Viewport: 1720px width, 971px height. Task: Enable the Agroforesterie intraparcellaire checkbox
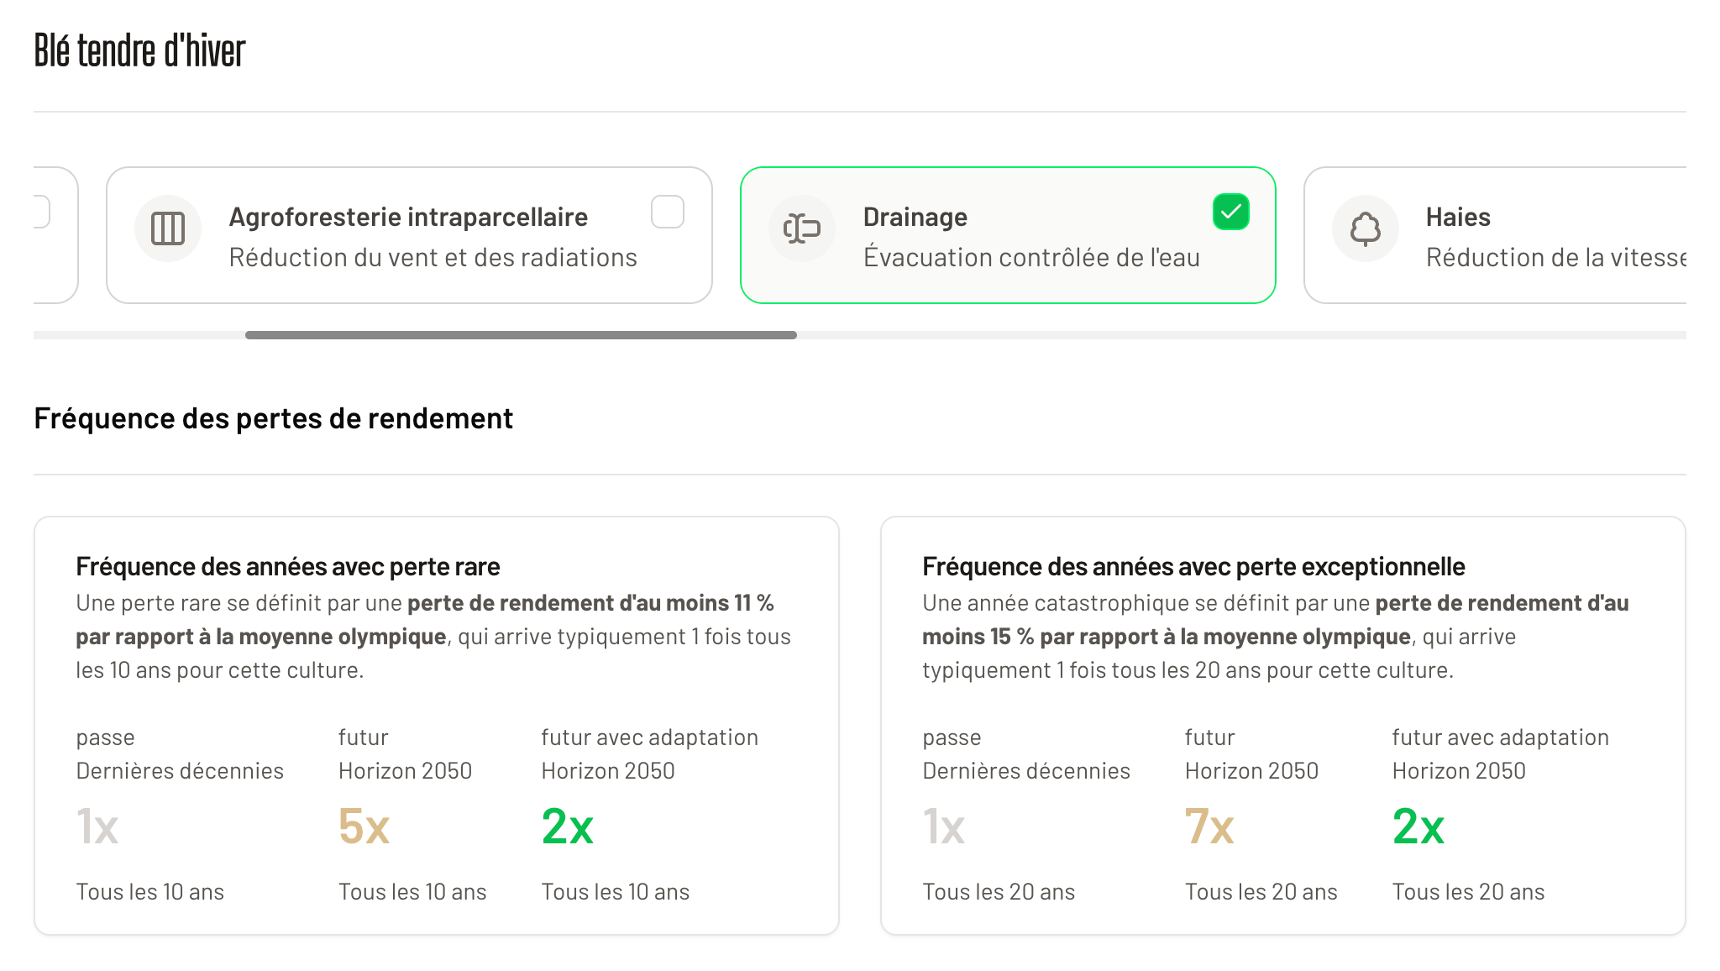point(668,212)
